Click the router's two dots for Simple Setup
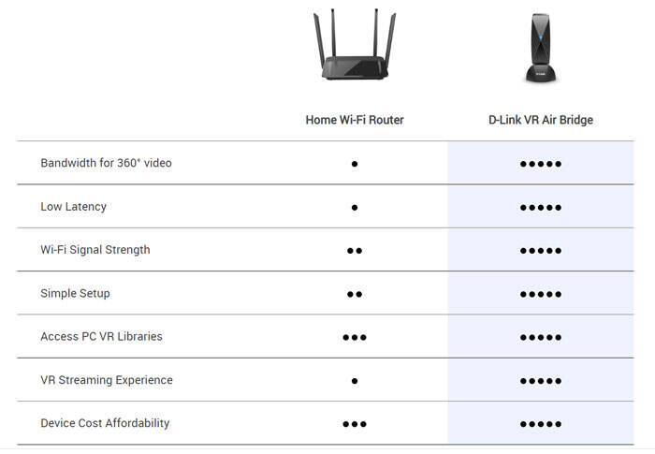Screen dimensions: 655x454 (355, 294)
